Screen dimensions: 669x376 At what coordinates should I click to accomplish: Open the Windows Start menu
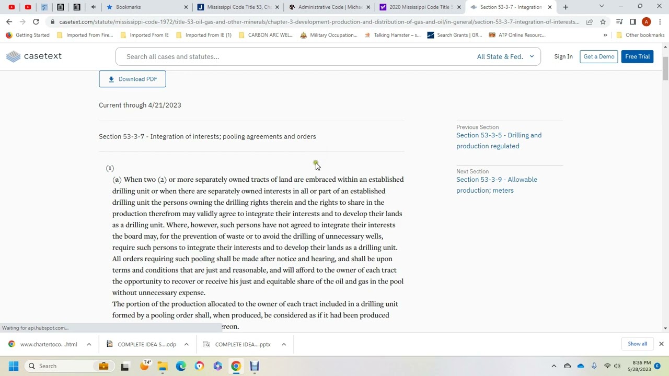[13, 366]
